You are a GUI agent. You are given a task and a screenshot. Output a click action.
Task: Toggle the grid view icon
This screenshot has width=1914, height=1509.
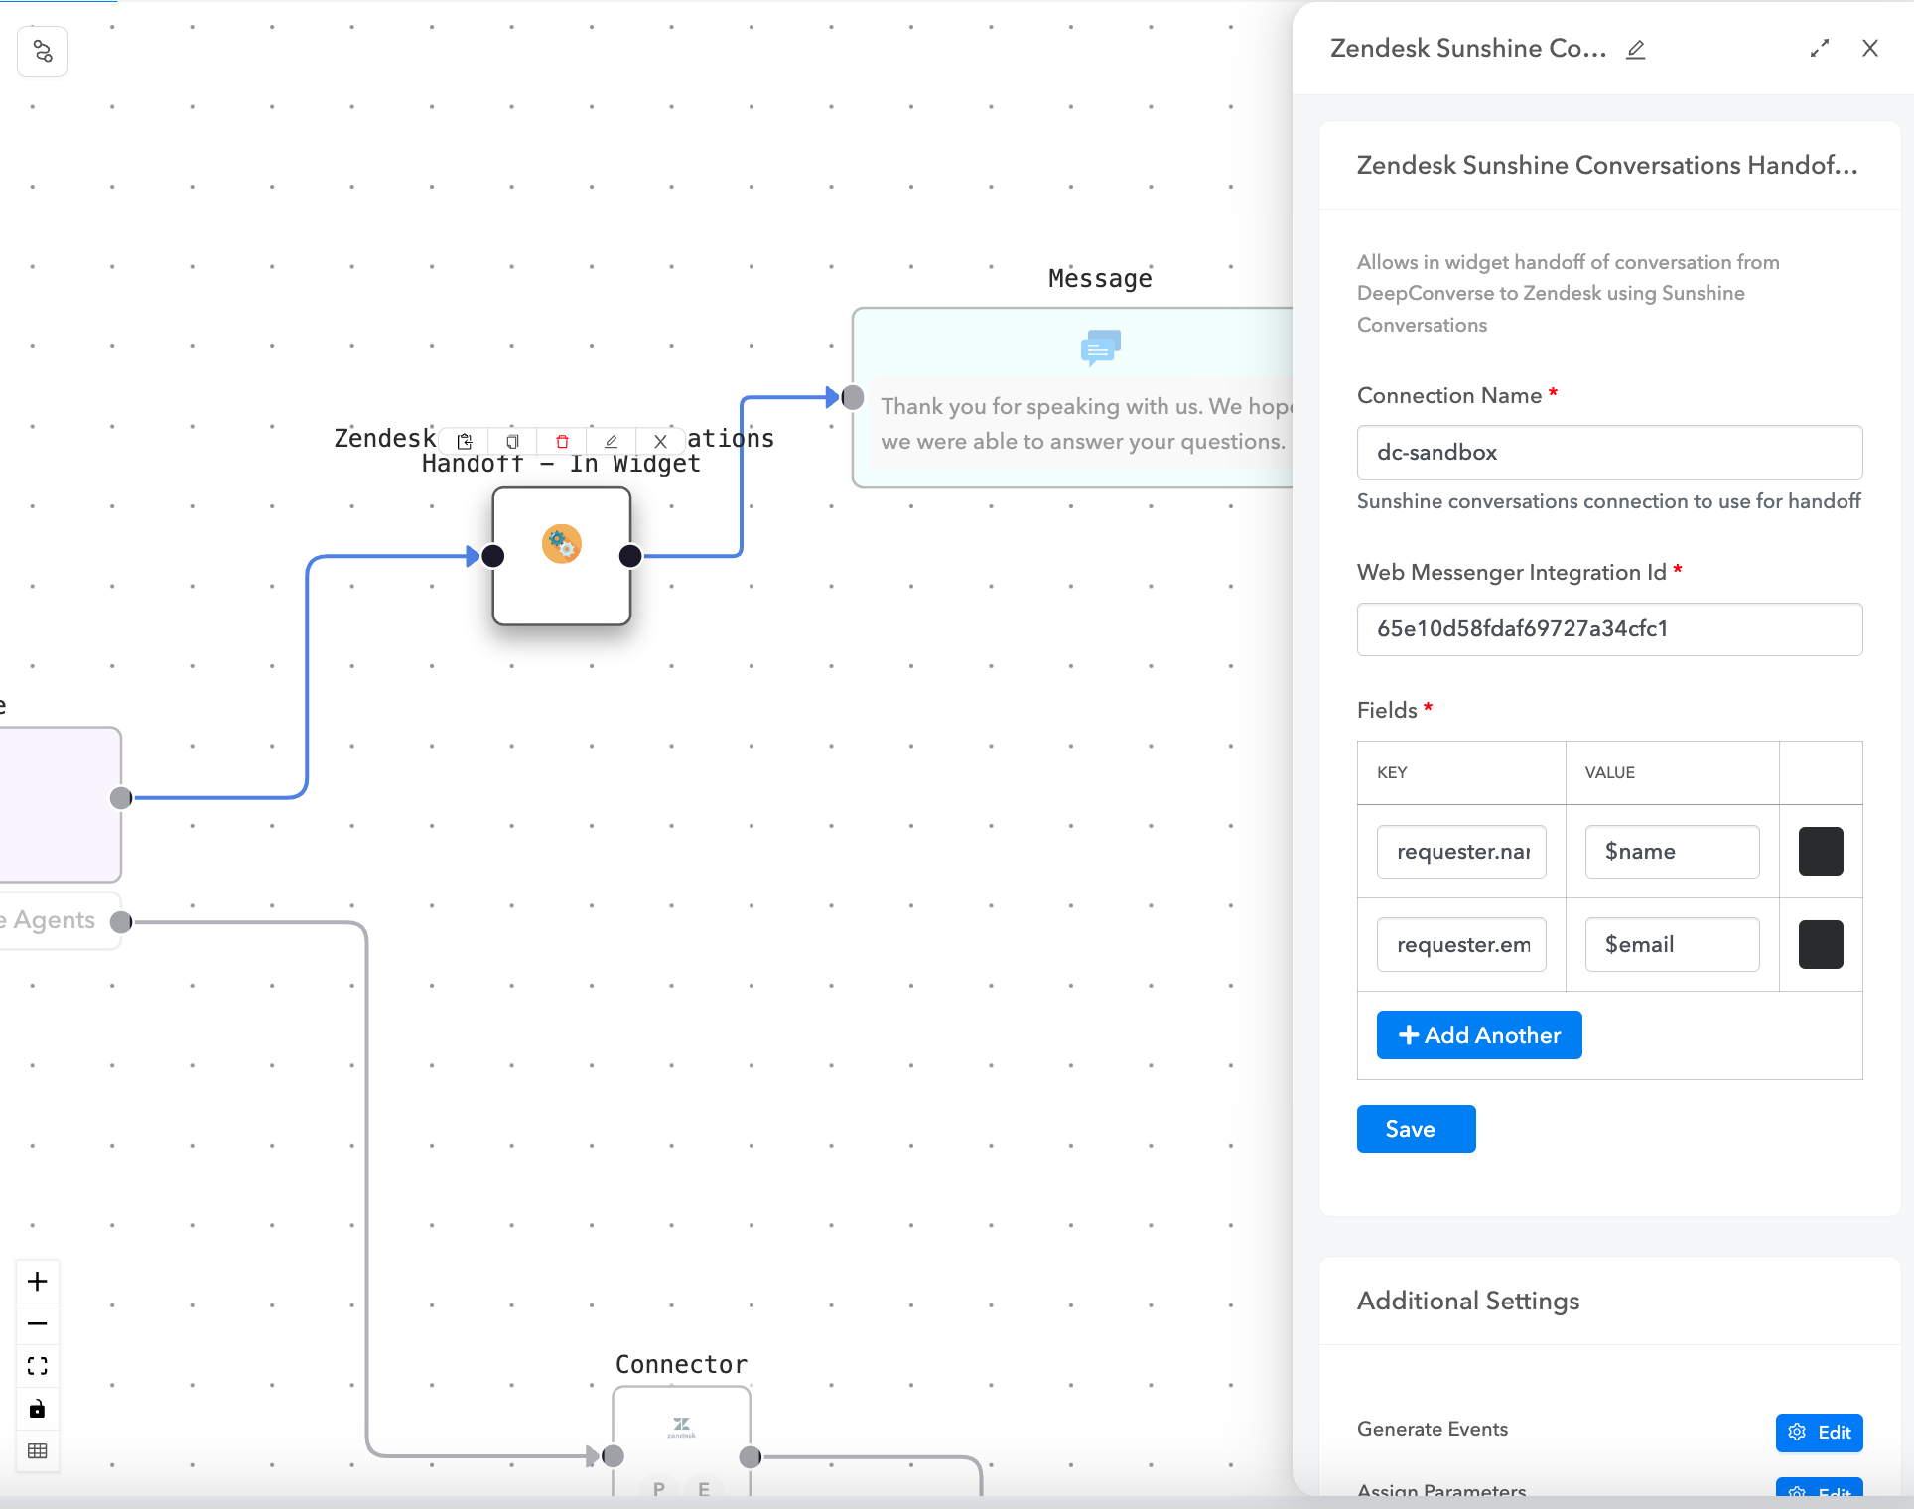coord(38,1451)
